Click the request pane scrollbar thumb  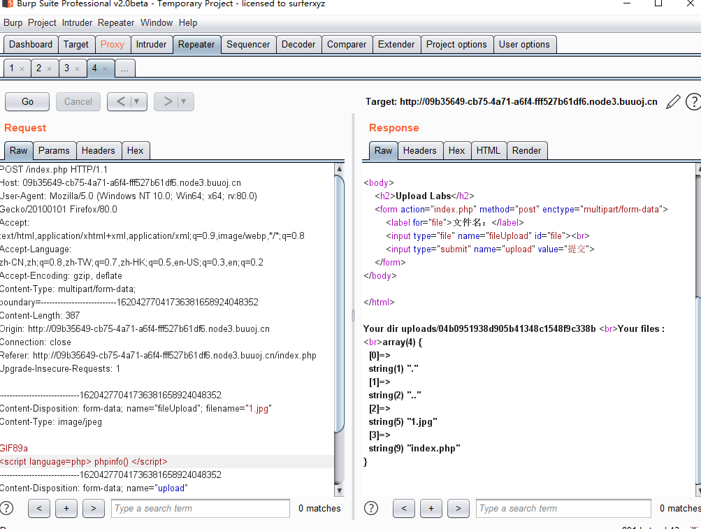pos(340,304)
